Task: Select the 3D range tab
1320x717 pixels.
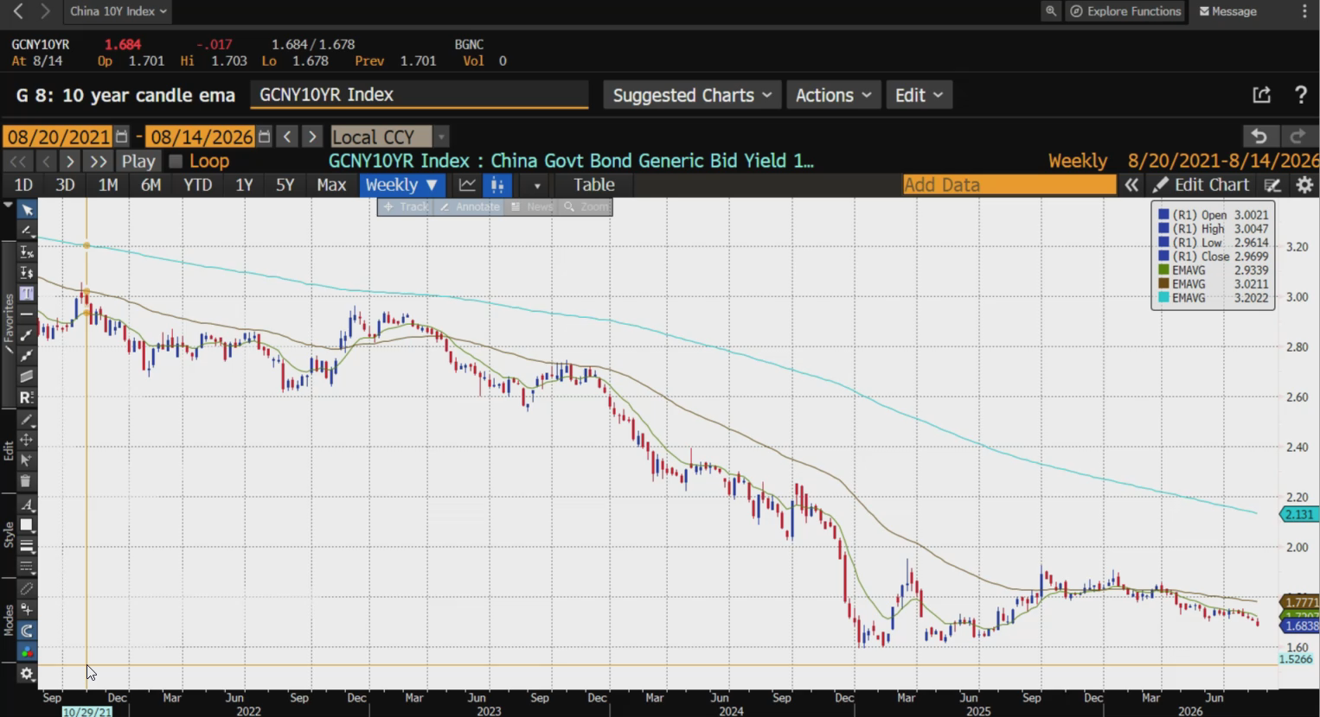Action: pos(65,185)
